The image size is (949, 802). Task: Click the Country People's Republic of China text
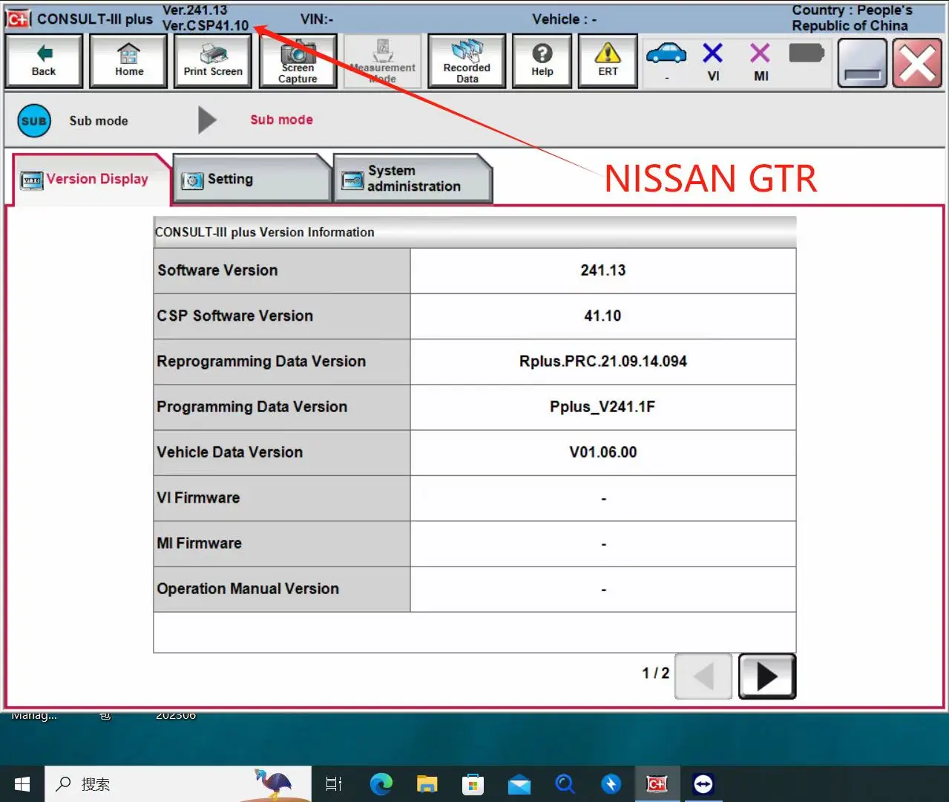click(852, 18)
